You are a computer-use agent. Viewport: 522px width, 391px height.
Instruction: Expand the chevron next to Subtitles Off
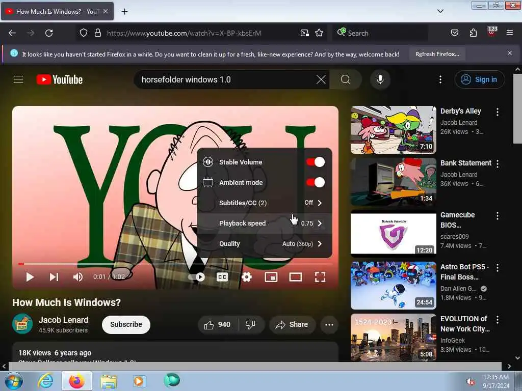[x=320, y=203]
